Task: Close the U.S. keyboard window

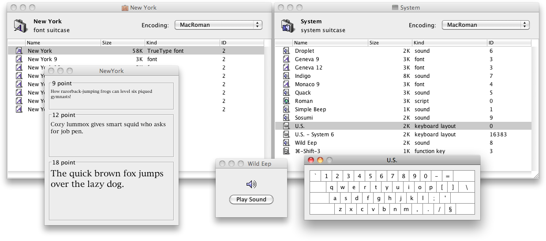Action: (x=311, y=161)
